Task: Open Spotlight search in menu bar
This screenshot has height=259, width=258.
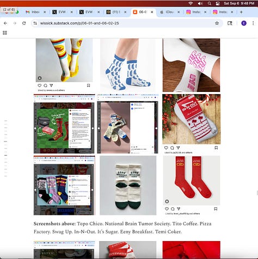Action: tap(210, 3)
